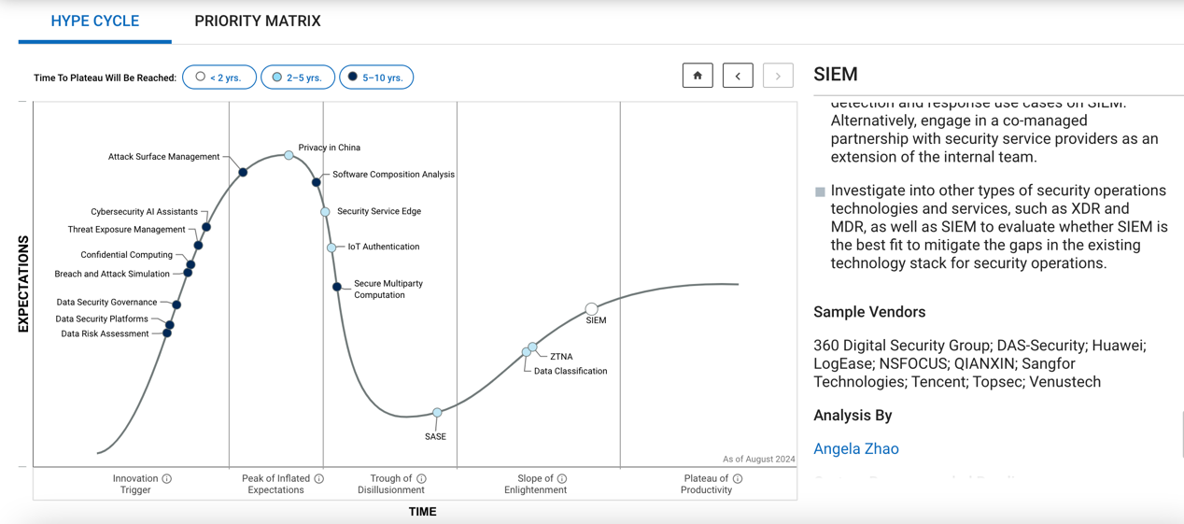Viewport: 1184px width, 524px height.
Task: Show info for Slope of Enlightenment
Action: tap(562, 479)
